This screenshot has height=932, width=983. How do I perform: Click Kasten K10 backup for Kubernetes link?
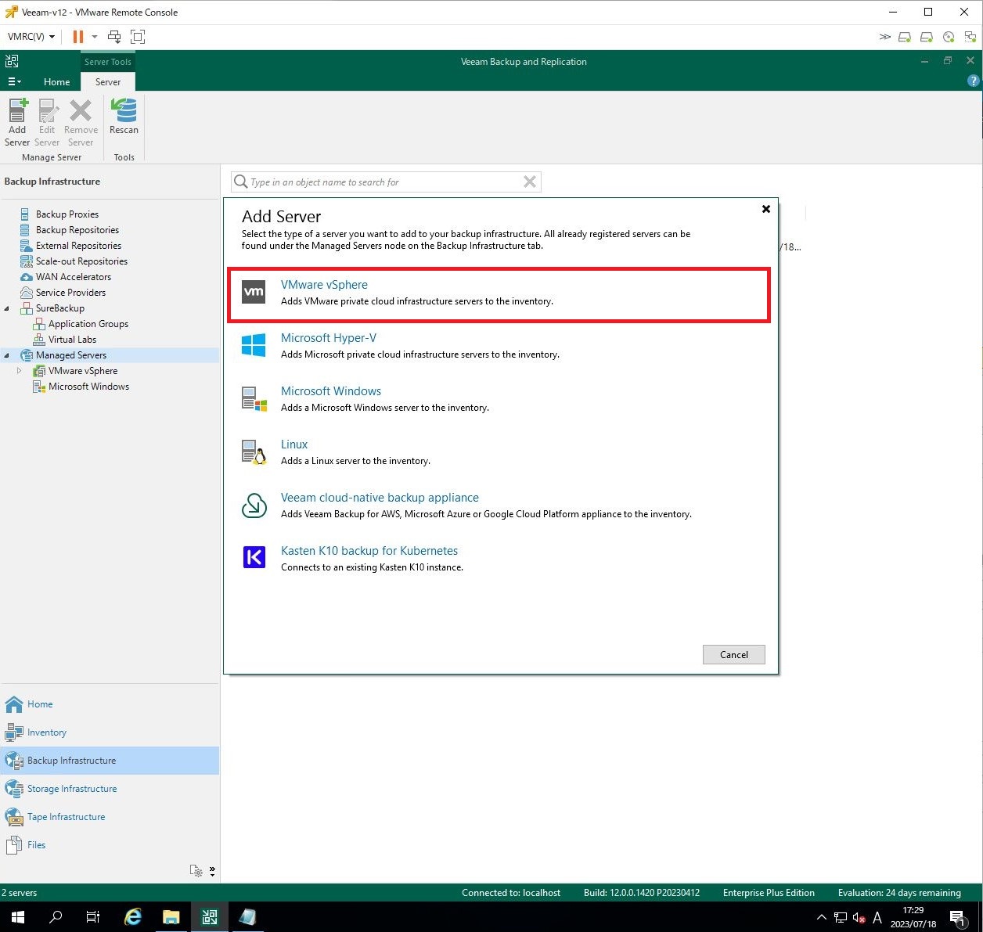coord(369,551)
